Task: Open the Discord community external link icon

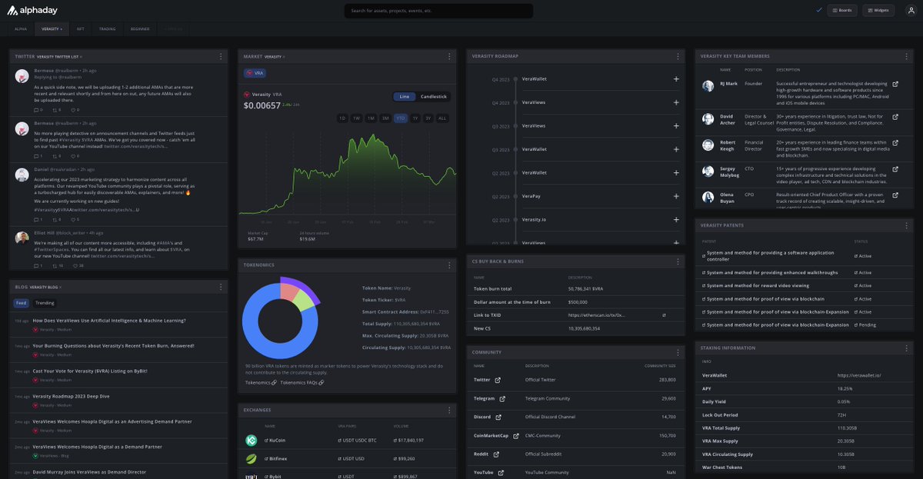Action: click(x=498, y=417)
